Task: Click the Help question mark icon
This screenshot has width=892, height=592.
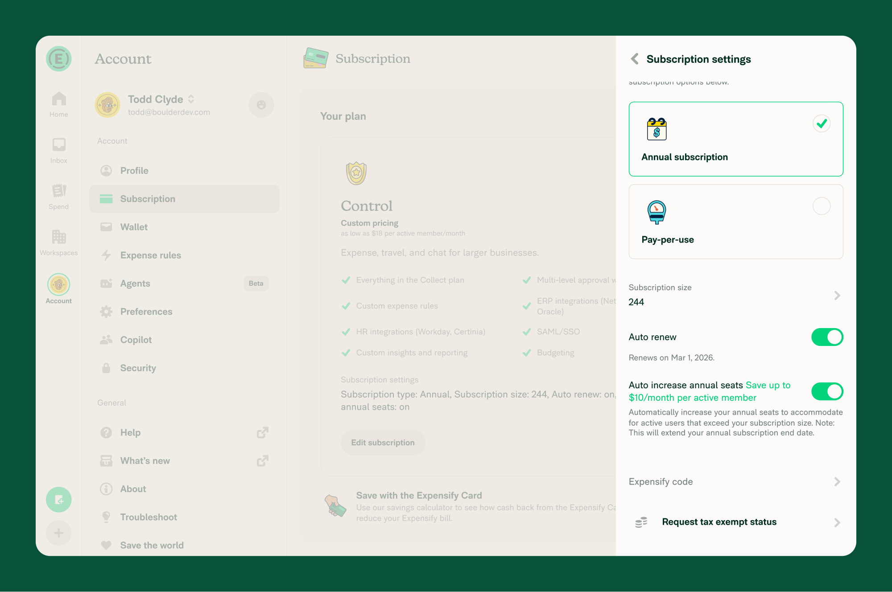Action: [106, 432]
